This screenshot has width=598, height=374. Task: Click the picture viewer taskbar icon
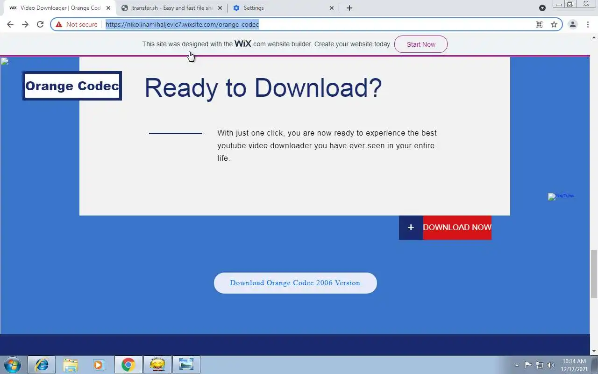point(186,365)
